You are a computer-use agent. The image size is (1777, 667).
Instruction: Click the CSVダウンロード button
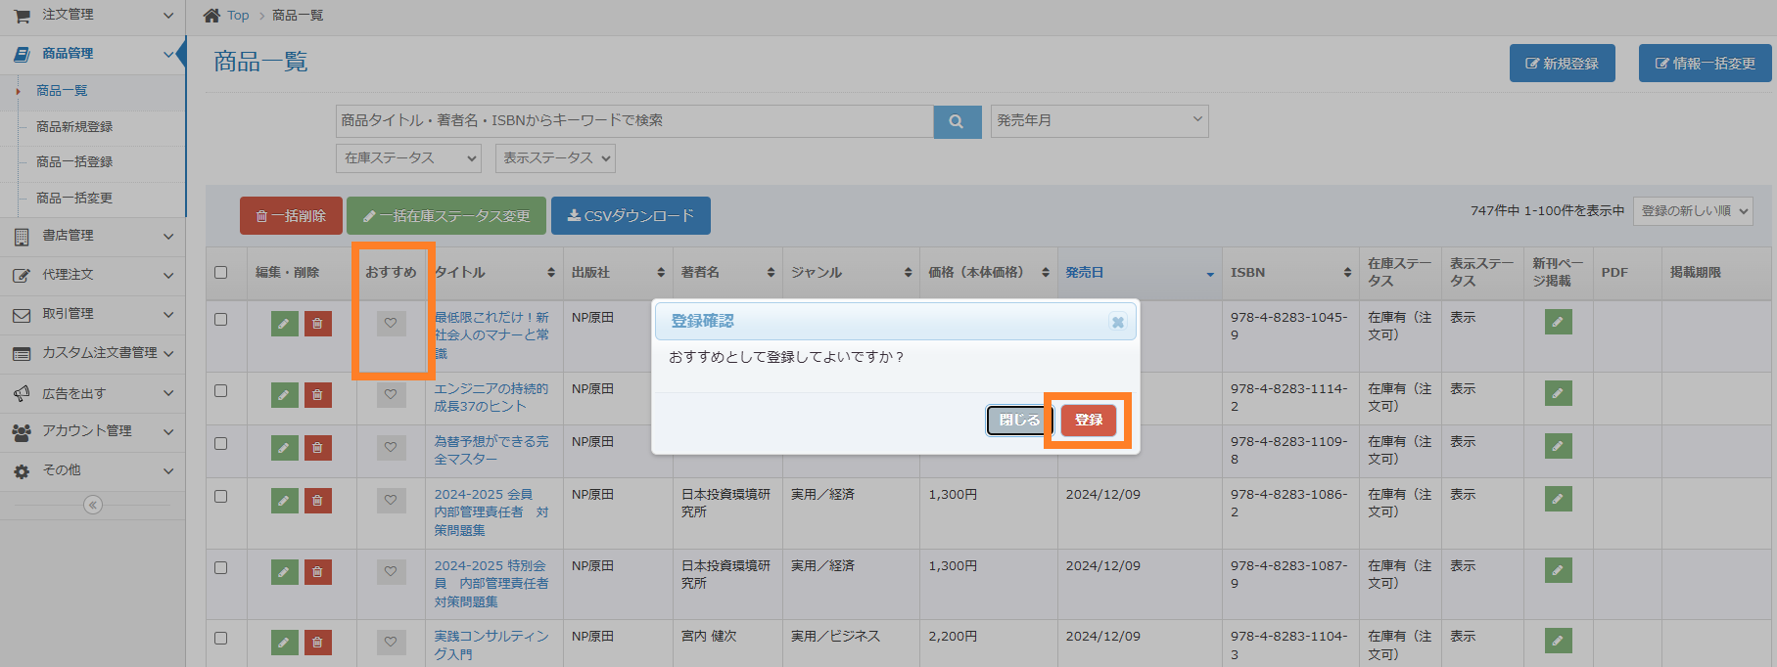point(631,216)
